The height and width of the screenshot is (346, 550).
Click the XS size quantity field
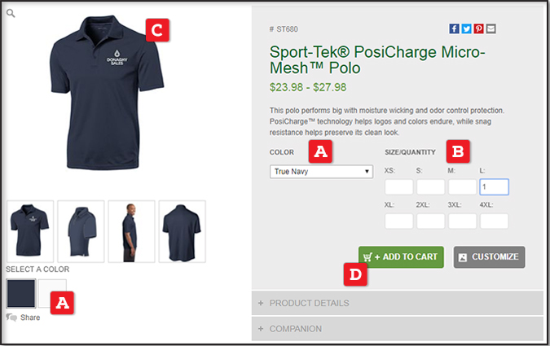click(398, 187)
